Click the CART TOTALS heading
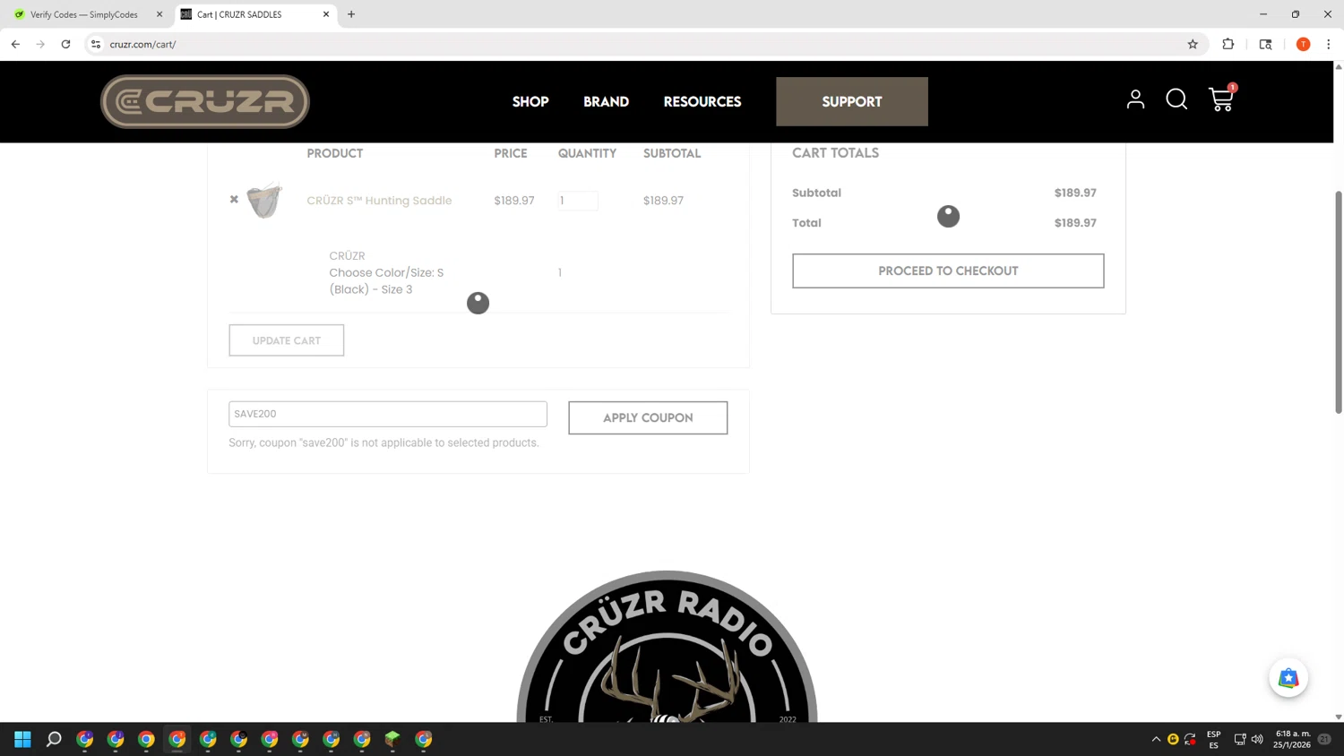The height and width of the screenshot is (756, 1344). pos(835,153)
